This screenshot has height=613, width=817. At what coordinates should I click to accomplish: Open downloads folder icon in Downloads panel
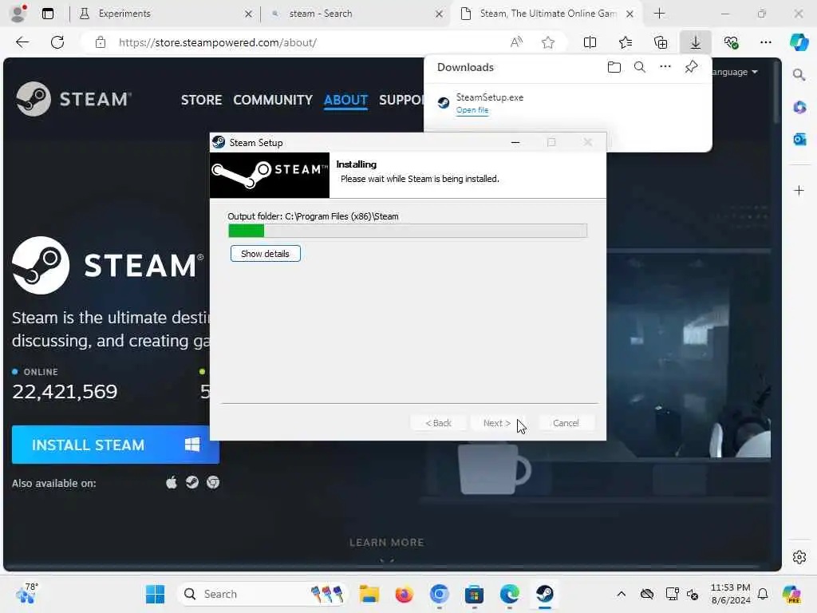click(x=614, y=67)
